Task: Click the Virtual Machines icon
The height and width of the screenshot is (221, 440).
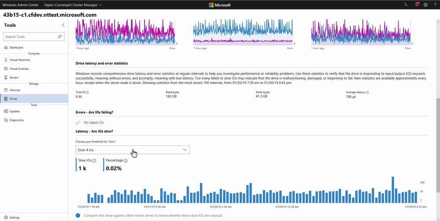Action: click(6, 60)
